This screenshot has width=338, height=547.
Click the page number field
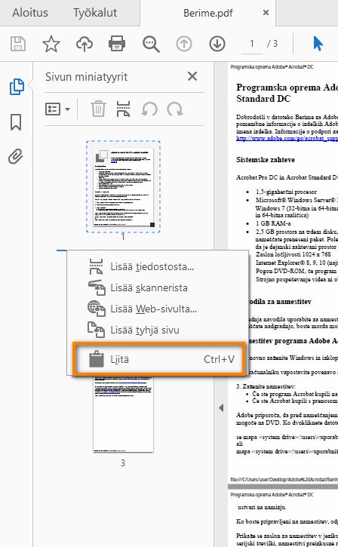click(252, 44)
